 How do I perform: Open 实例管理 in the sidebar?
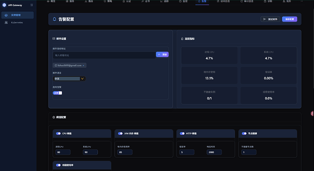[x=17, y=15]
